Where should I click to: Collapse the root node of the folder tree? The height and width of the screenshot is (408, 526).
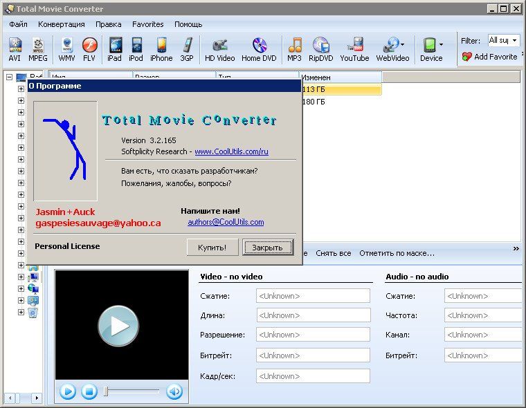tap(10, 77)
